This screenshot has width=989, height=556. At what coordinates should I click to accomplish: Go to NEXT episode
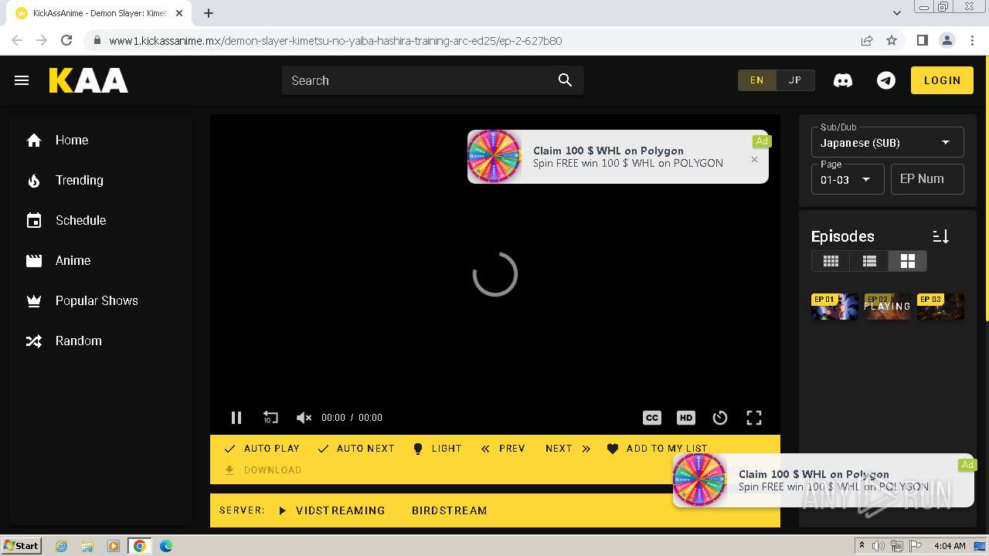(x=568, y=449)
